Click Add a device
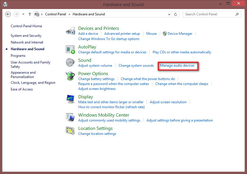247x174 pixels. (x=88, y=34)
